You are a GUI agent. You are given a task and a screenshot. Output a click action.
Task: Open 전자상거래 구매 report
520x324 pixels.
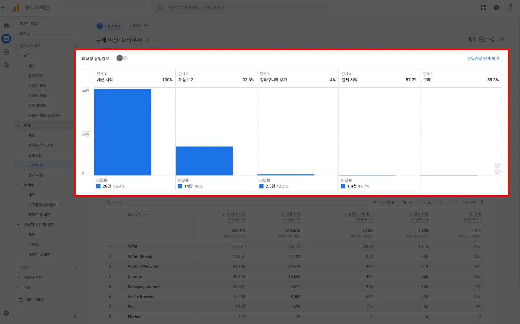click(x=41, y=145)
